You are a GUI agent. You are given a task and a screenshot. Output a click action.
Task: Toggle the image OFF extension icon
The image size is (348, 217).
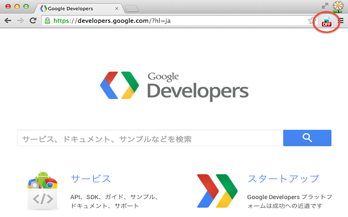(326, 22)
